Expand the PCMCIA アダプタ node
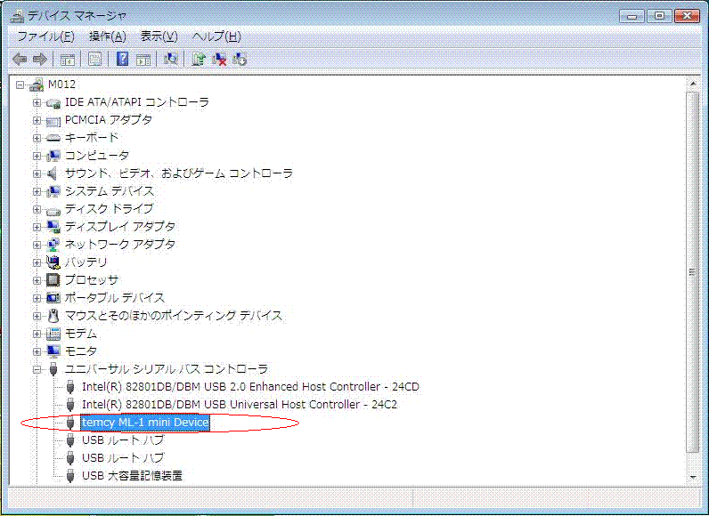709x516 pixels. (37, 120)
